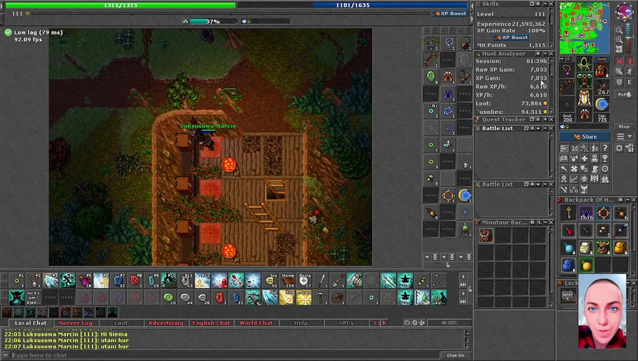Toggle the red crossed swords attack mode
Viewport: 638px width, 361px height.
click(x=619, y=61)
